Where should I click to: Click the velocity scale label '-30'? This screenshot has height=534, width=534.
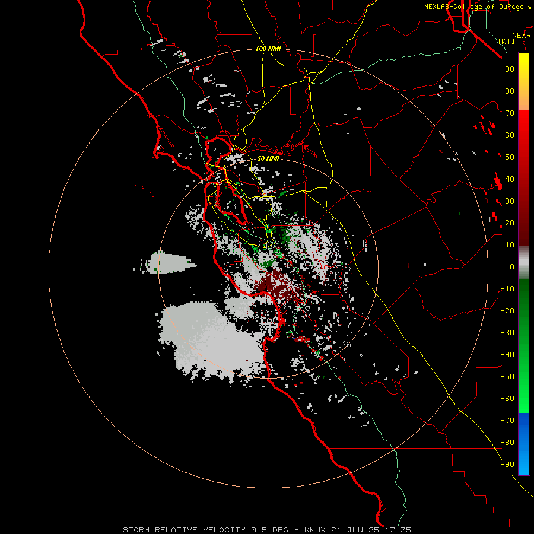coord(507,333)
